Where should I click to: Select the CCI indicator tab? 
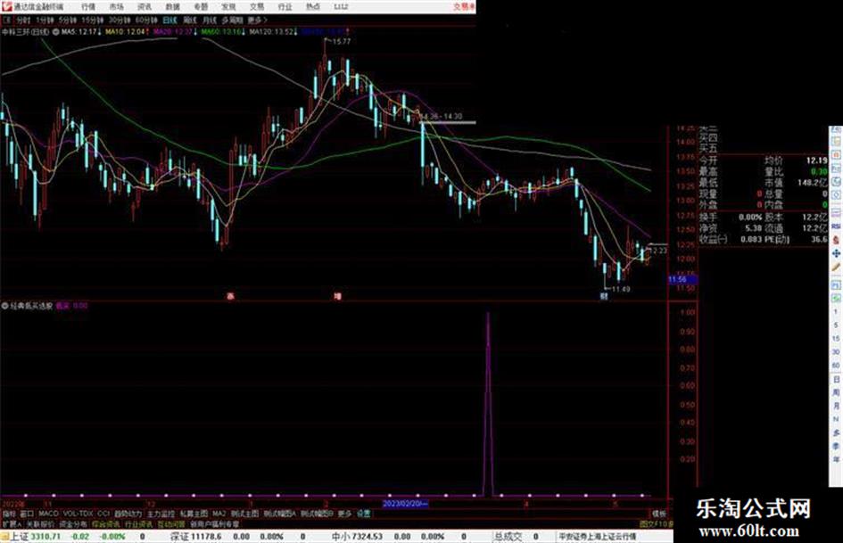[103, 514]
